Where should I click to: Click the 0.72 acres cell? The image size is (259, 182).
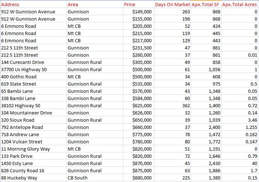(240, 106)
